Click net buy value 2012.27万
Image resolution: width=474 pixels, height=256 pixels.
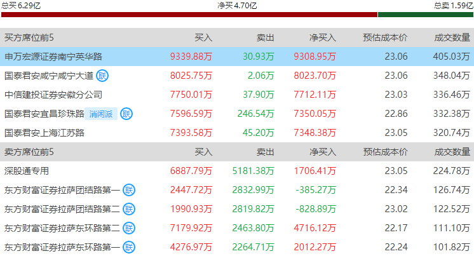315,247
